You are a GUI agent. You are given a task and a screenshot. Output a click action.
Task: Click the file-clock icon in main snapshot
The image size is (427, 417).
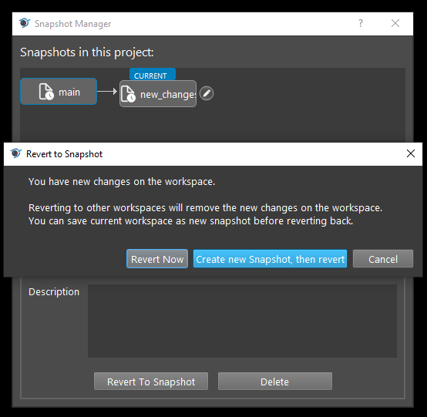tap(46, 92)
